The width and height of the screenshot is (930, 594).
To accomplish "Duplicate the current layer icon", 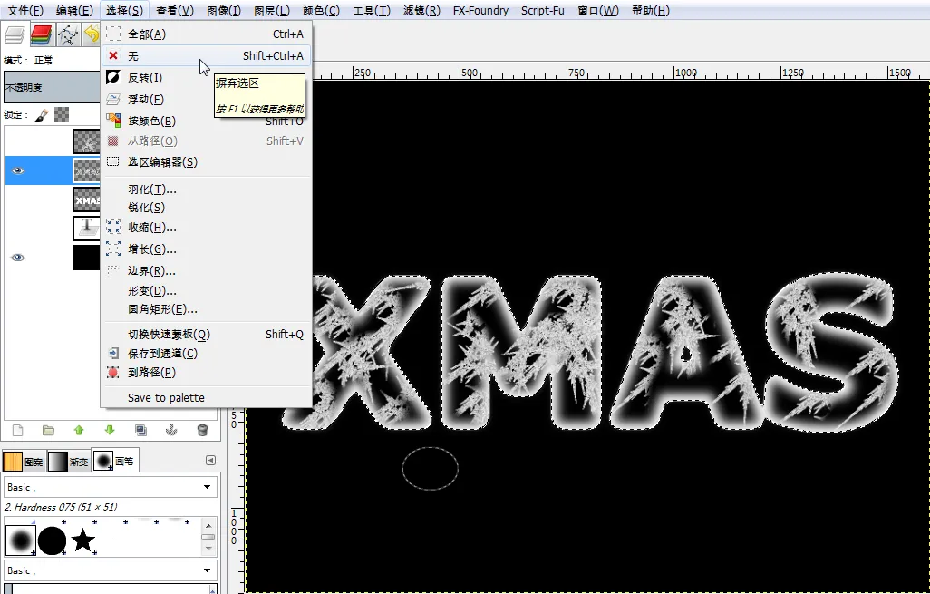I will point(140,430).
